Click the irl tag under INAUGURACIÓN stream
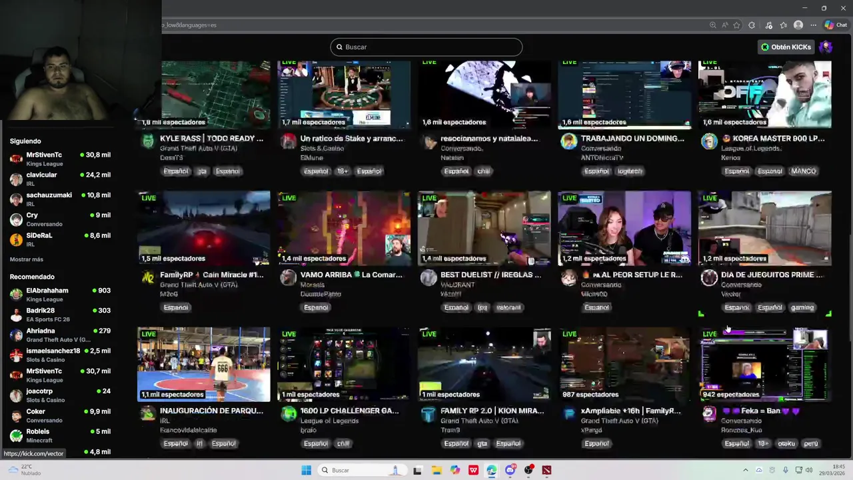853x480 pixels. pos(199,443)
